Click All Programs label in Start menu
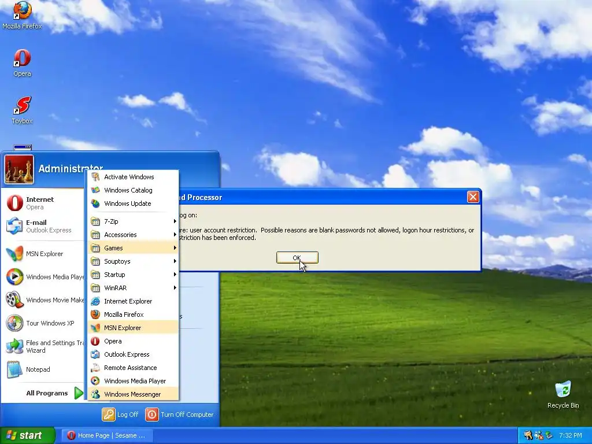This screenshot has width=592, height=444. point(47,393)
